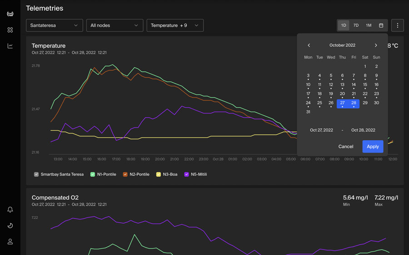Toggle the Smartbay Santa Teresa checkbox
The image size is (409, 255).
tap(36, 175)
